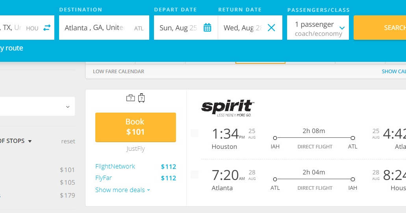406x213 pixels.
Task: Click the checked luggage info icon
Action: point(141,98)
